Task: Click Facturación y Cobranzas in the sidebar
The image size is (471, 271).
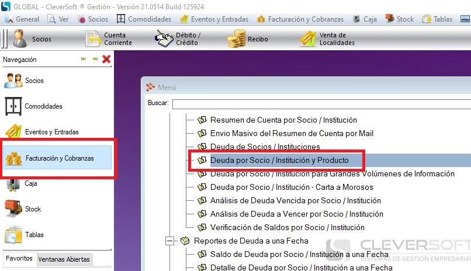Action: (58, 159)
